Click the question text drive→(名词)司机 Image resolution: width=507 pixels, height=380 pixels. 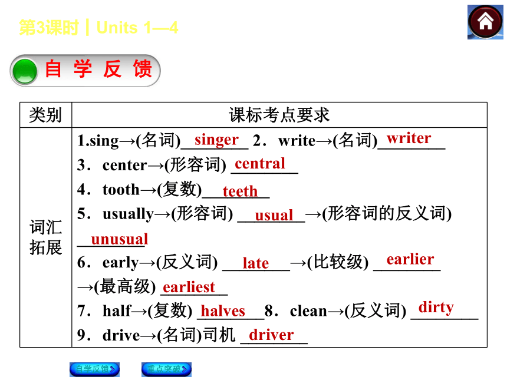[x=169, y=335]
